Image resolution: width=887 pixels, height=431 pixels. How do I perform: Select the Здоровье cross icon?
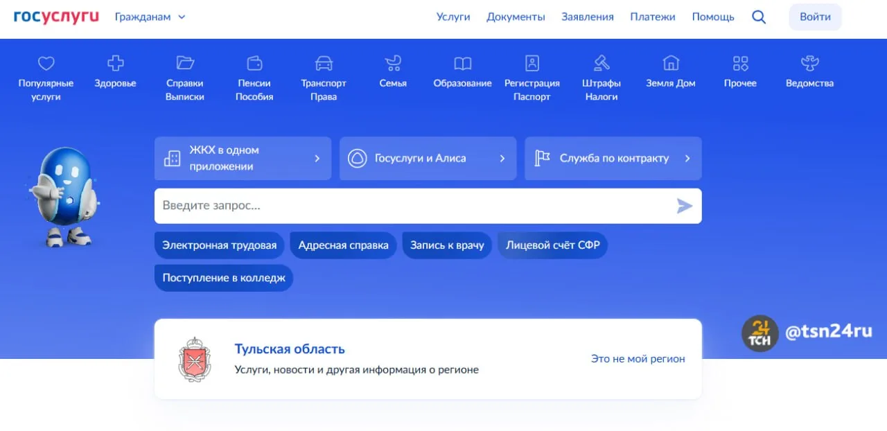(x=115, y=64)
